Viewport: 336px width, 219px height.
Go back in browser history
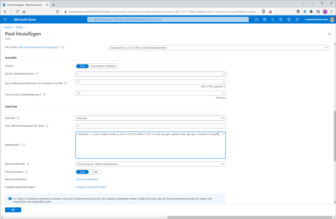[5, 12]
